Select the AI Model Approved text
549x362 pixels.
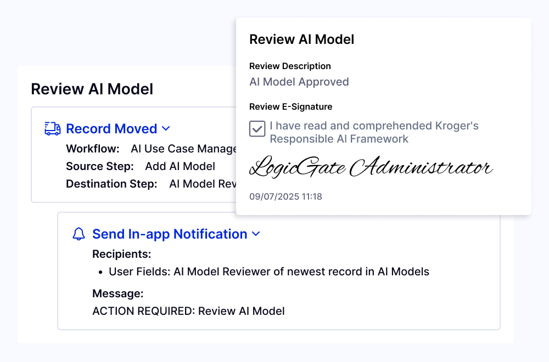point(299,82)
